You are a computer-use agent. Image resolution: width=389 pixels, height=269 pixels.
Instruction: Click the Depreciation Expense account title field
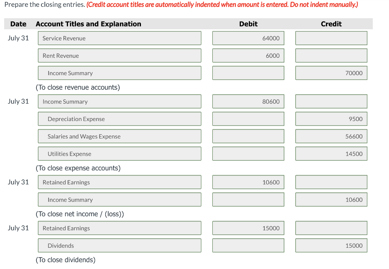[x=120, y=119]
